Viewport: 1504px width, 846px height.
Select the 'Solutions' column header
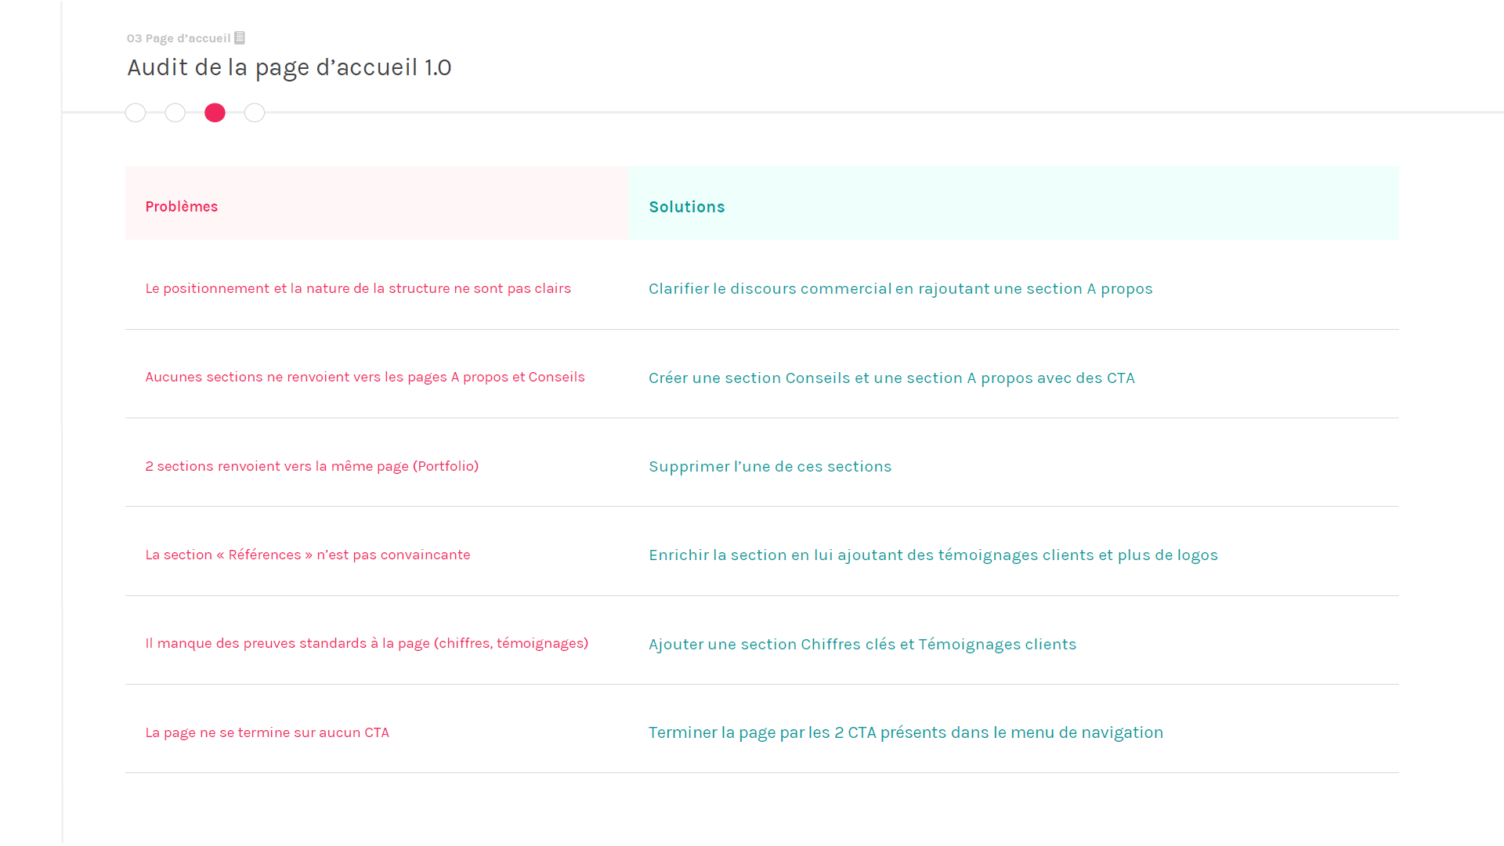pos(687,207)
